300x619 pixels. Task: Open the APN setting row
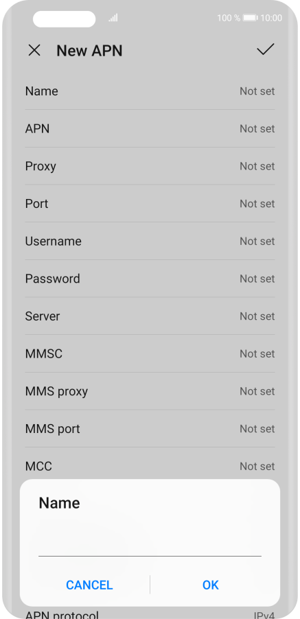point(150,129)
